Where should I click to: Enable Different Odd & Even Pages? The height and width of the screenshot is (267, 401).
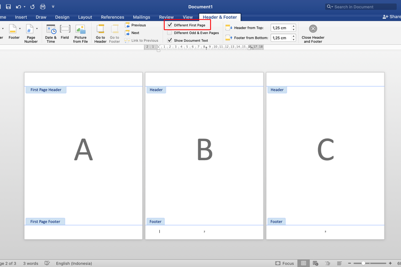point(170,33)
